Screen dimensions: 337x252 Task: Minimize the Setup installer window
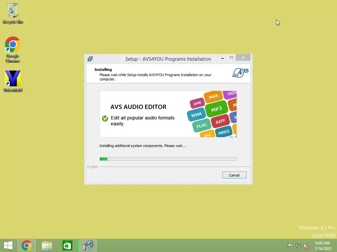[x=222, y=58]
